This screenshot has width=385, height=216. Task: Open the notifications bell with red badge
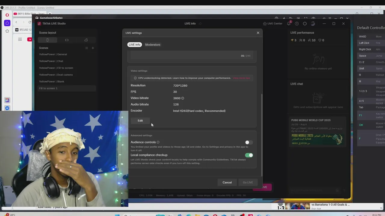pyautogui.click(x=289, y=23)
